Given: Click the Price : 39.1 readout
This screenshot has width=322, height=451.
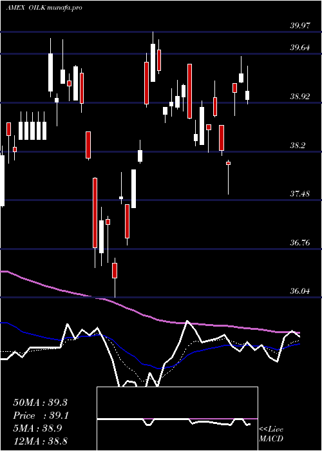Looking at the screenshot, I should pyautogui.click(x=40, y=416).
